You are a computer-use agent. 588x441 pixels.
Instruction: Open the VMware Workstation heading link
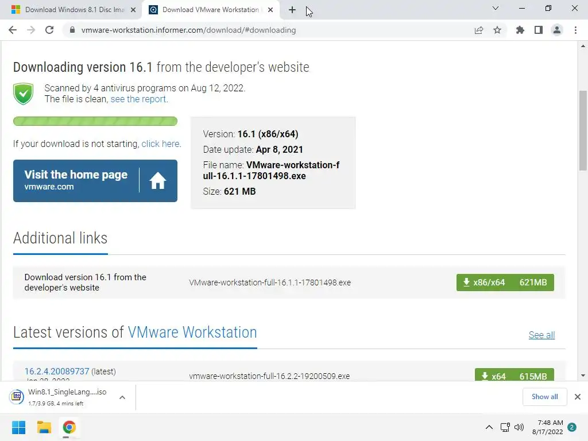[192, 332]
